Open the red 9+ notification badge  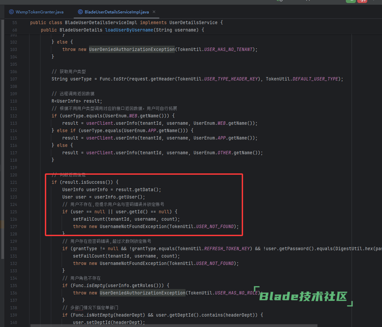click(x=362, y=1)
